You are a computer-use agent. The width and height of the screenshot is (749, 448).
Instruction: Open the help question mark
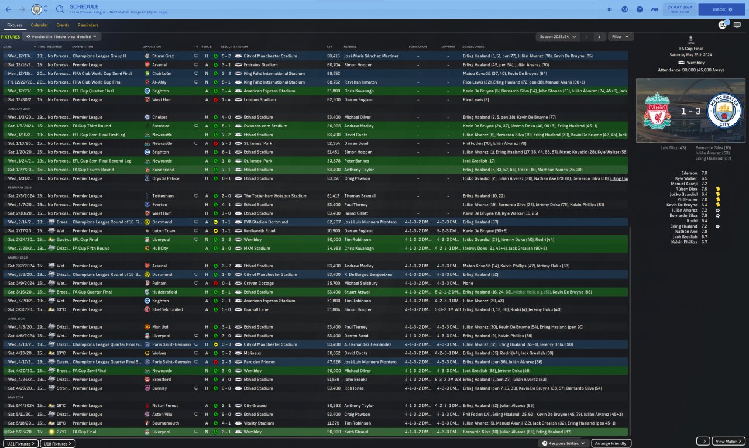pos(640,9)
